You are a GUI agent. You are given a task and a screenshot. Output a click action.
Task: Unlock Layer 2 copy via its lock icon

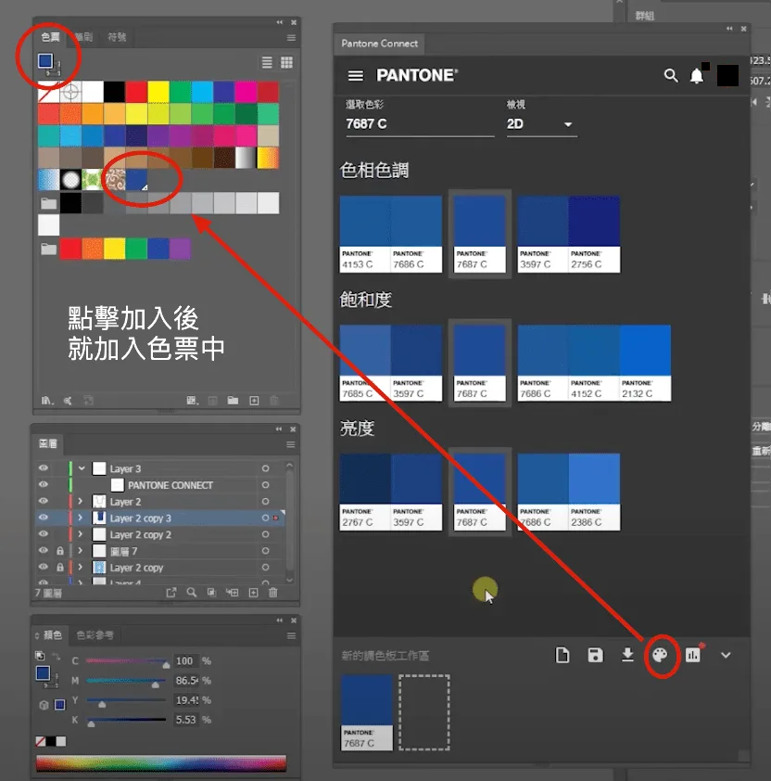[59, 567]
